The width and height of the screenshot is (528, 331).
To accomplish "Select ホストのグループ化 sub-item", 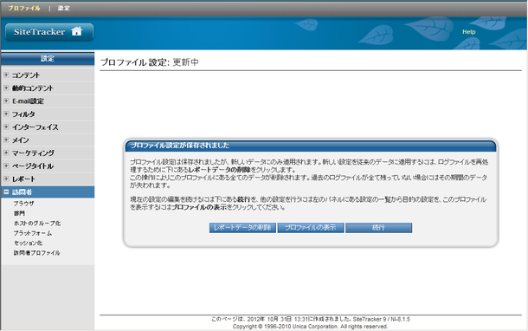I will (37, 224).
